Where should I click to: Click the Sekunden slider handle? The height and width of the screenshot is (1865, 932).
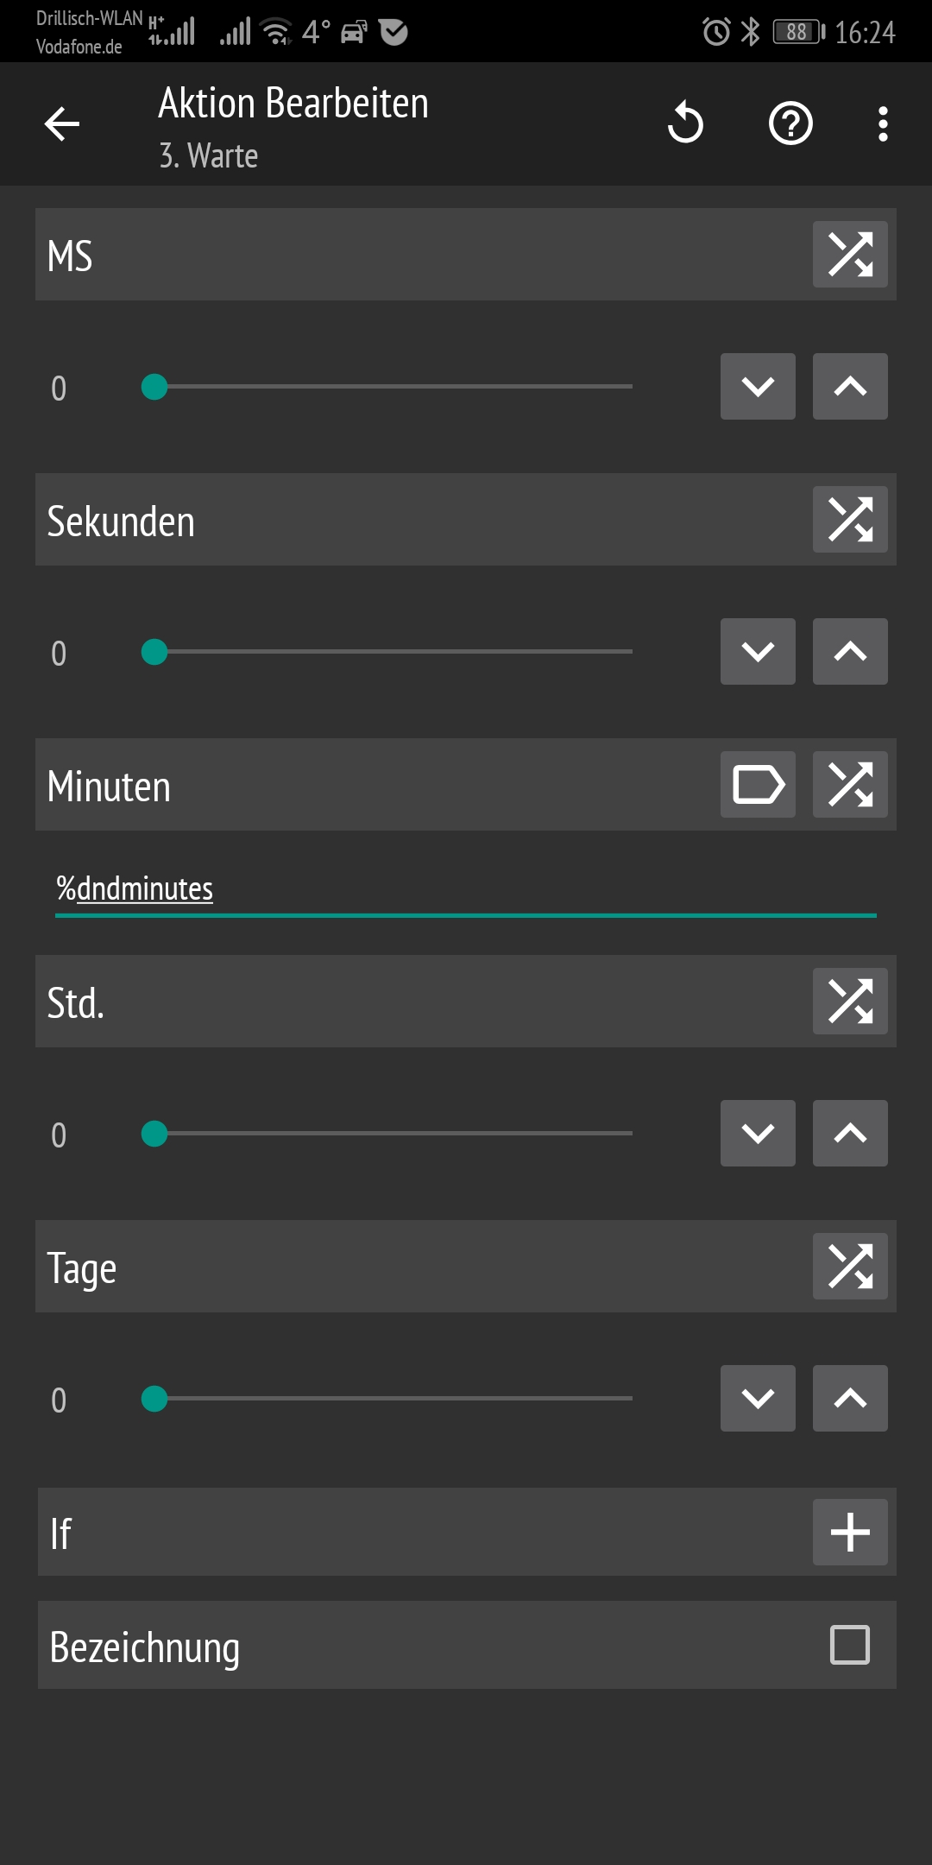pyautogui.click(x=154, y=652)
